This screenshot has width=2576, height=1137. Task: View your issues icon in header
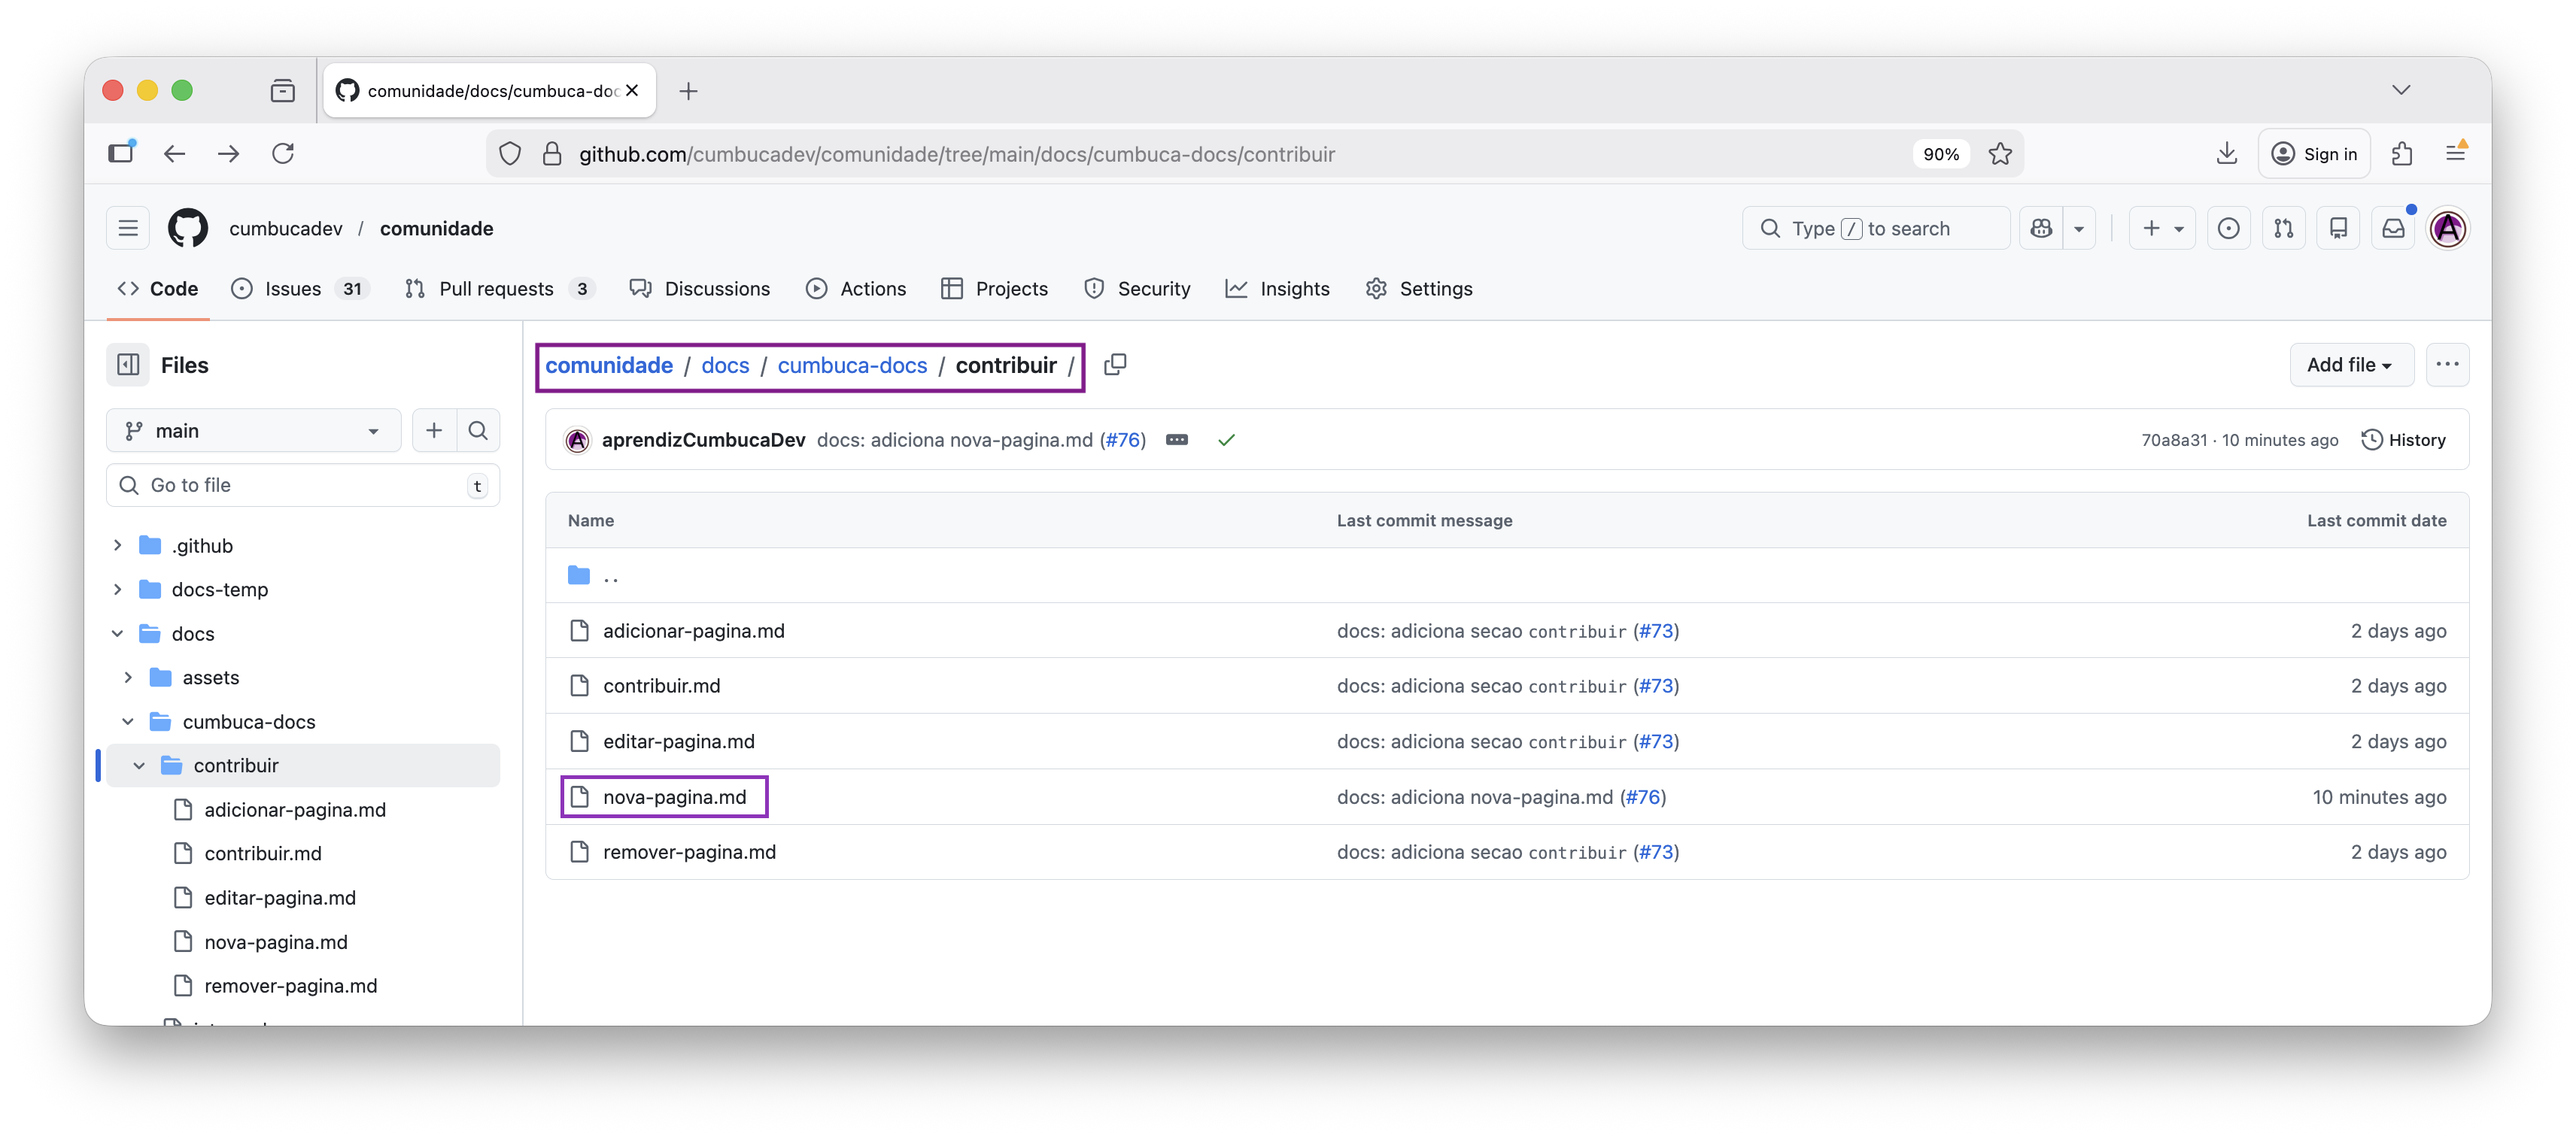[x=2229, y=229]
